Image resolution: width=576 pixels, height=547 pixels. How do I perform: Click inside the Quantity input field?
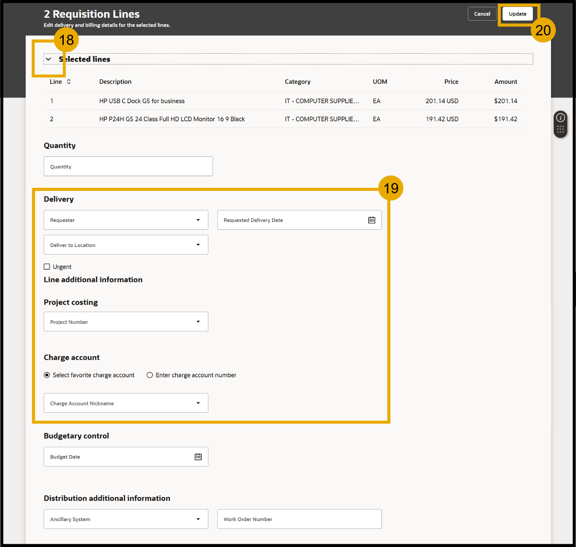tap(128, 166)
